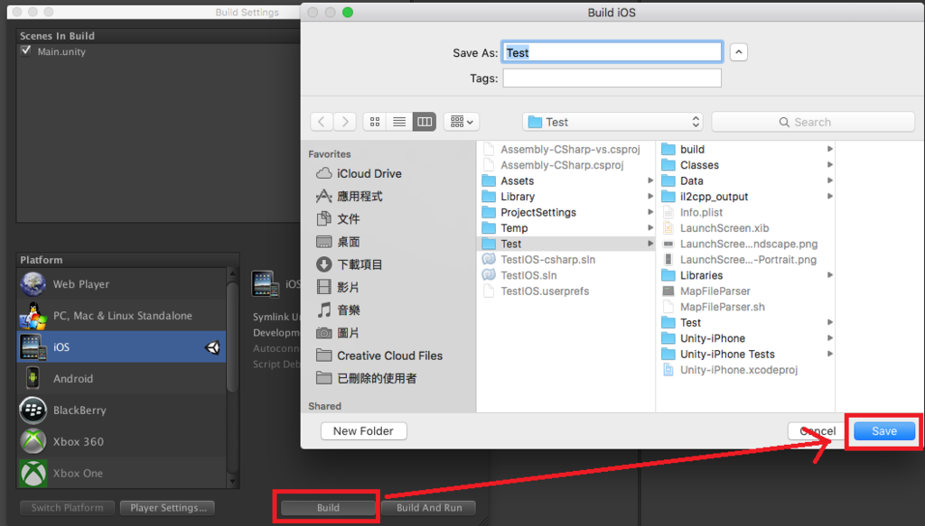The width and height of the screenshot is (925, 526).
Task: Click the Unity logo on iOS row
Action: pos(212,347)
